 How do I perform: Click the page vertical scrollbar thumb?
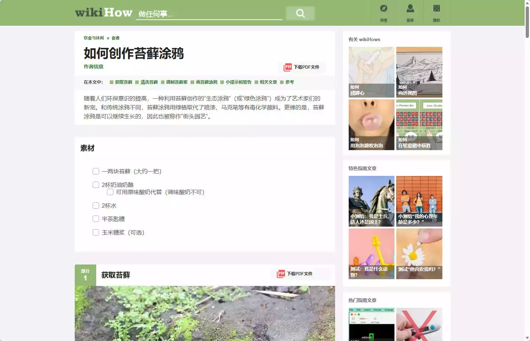[527, 21]
